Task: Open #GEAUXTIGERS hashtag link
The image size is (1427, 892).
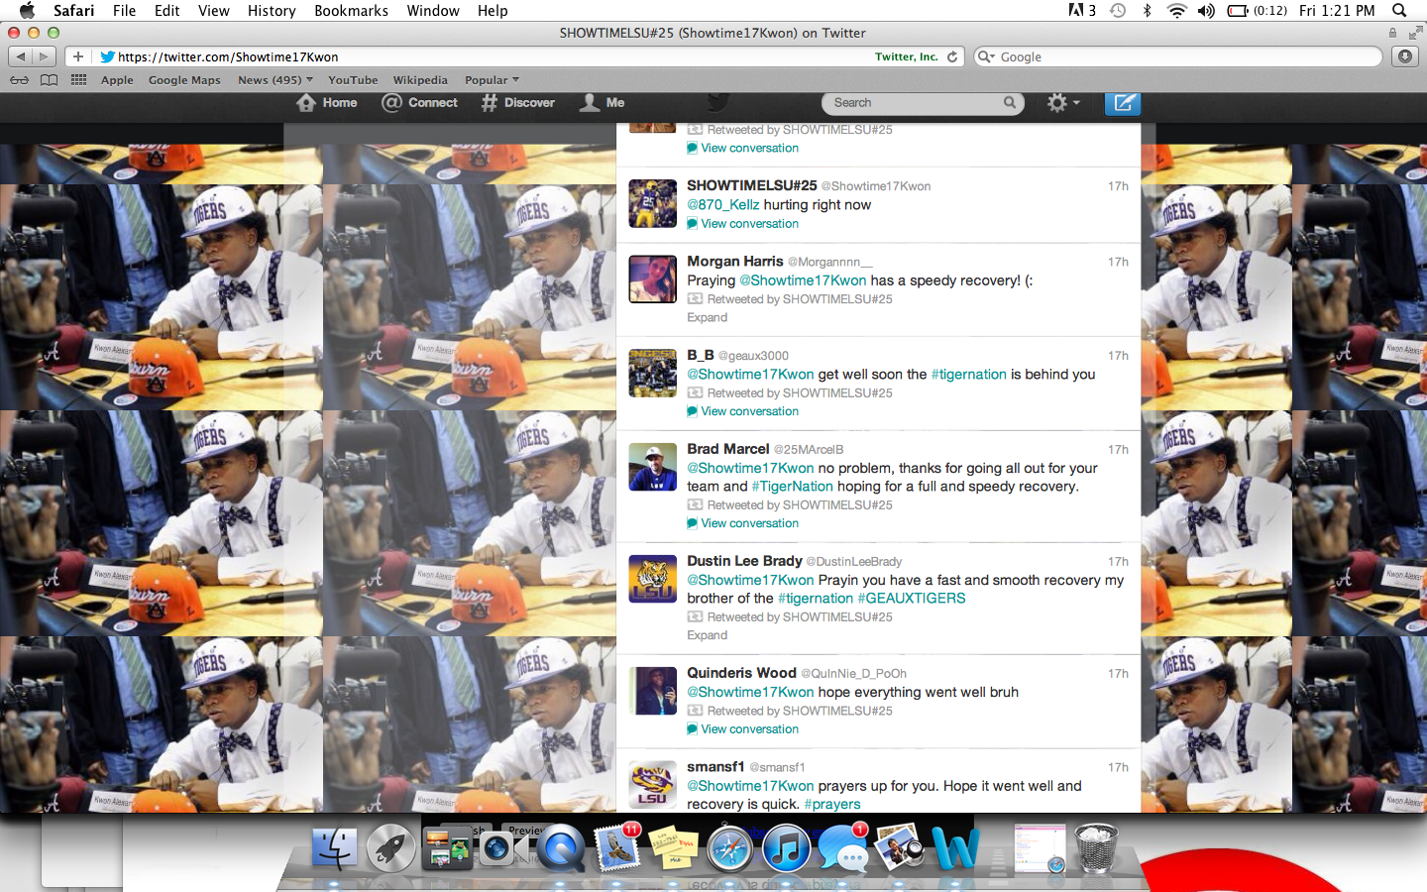Action: (x=912, y=599)
